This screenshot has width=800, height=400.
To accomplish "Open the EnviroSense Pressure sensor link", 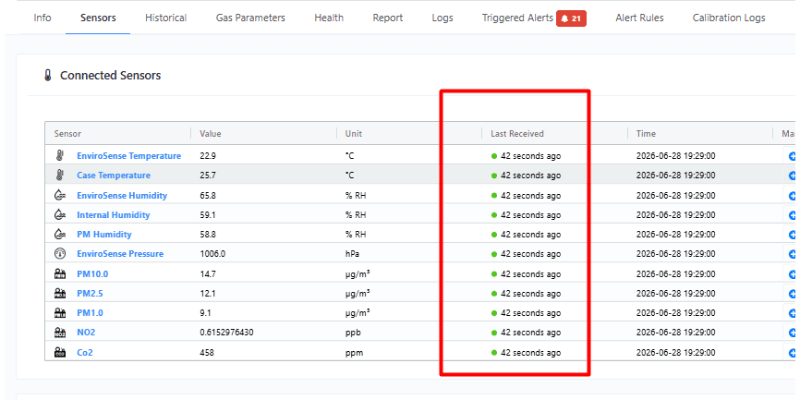I will (x=120, y=253).
